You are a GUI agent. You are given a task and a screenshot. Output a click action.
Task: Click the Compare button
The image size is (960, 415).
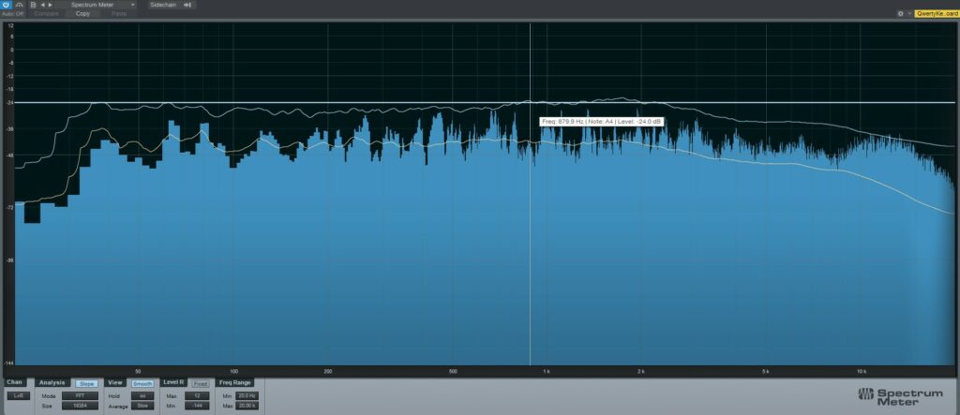click(x=46, y=14)
